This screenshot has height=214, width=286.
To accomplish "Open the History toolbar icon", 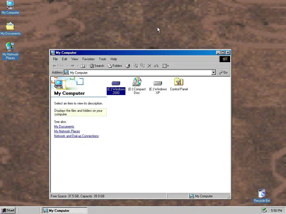I will 128,66.
